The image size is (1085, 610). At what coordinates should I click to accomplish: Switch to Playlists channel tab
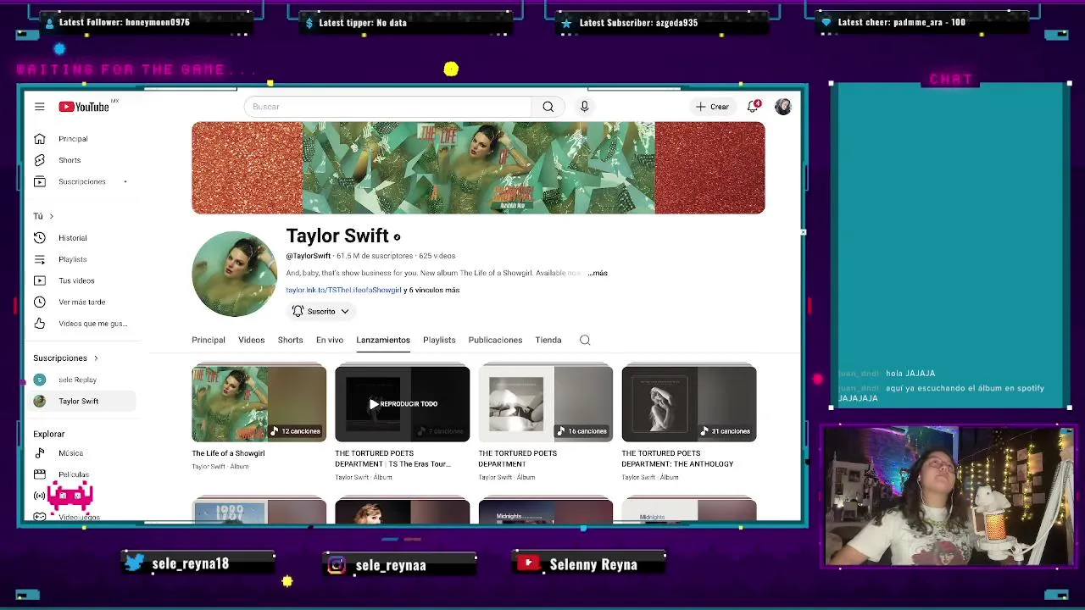pos(439,340)
